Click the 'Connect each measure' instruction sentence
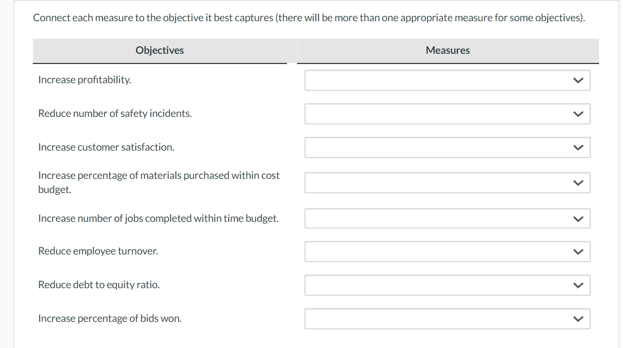This screenshot has height=348, width=623. coord(309,18)
